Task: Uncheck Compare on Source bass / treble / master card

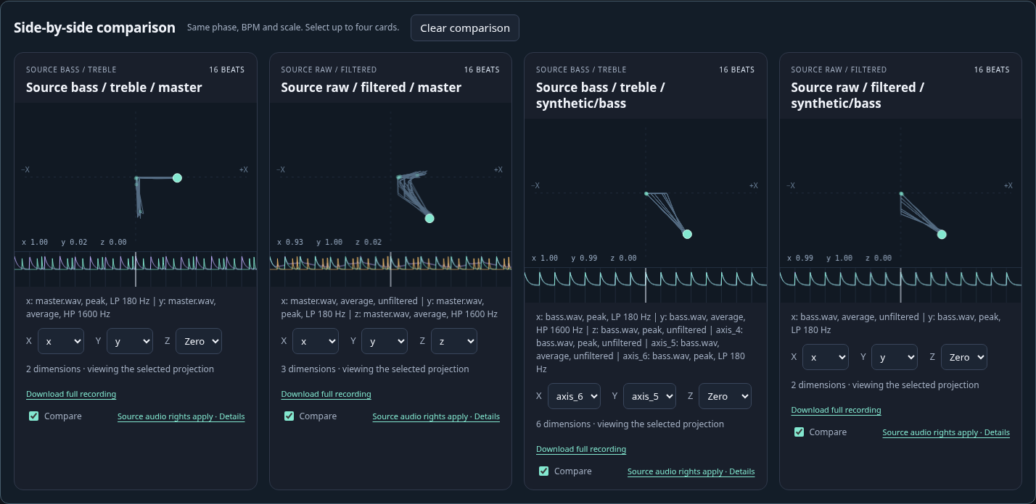Action: [x=33, y=416]
